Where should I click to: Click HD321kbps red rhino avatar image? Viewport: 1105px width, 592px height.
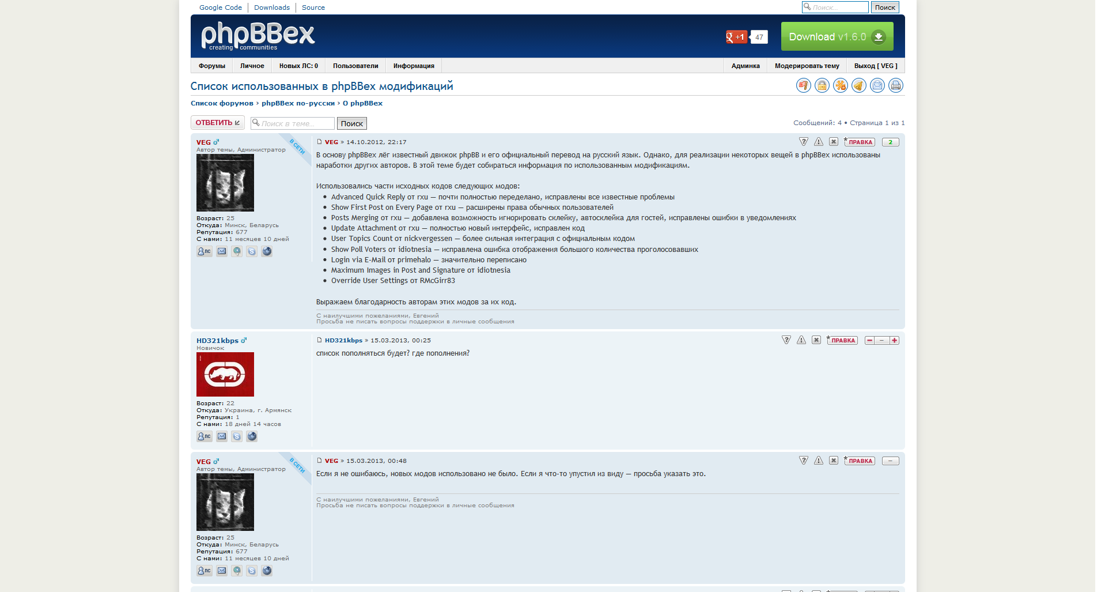[225, 375]
